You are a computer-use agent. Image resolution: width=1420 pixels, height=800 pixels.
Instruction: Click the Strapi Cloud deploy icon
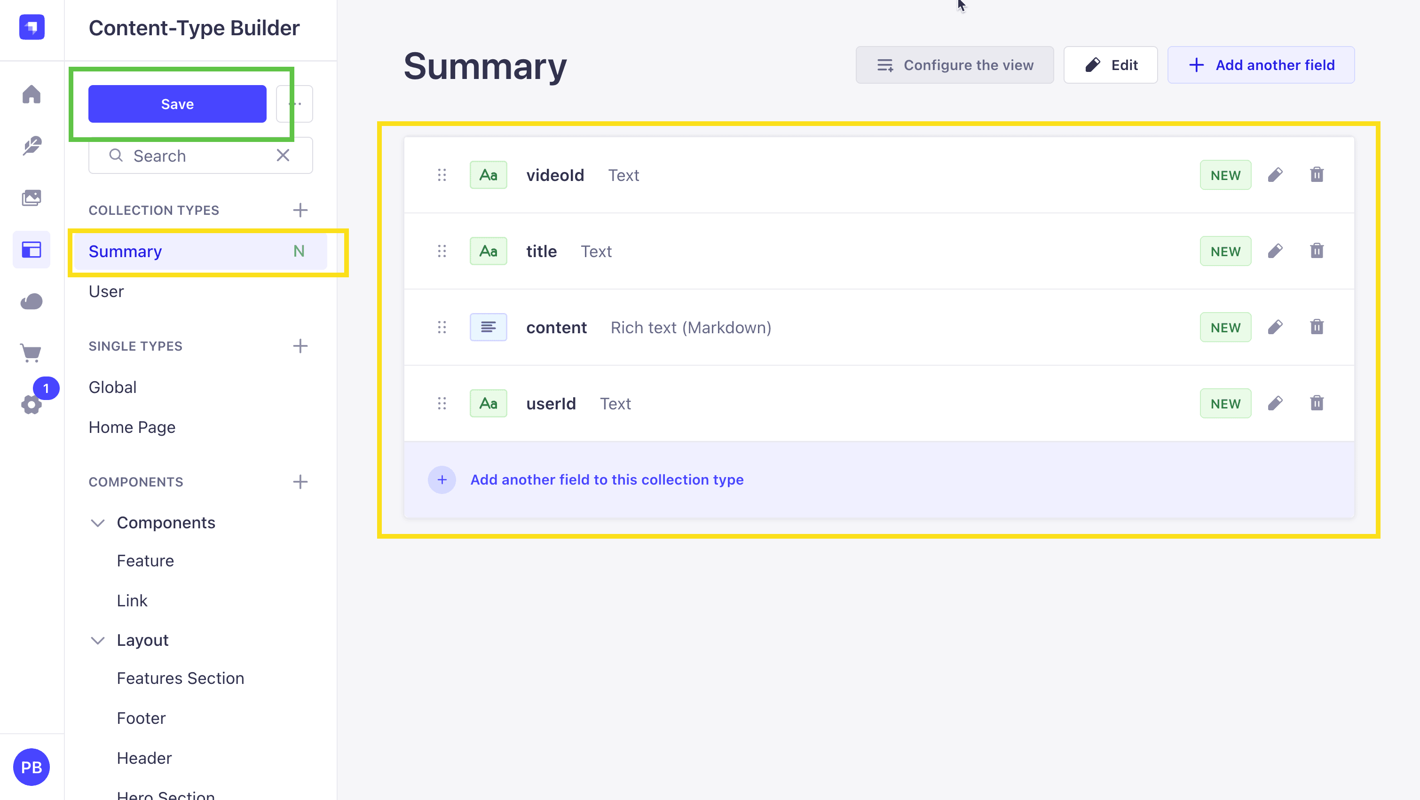point(32,301)
